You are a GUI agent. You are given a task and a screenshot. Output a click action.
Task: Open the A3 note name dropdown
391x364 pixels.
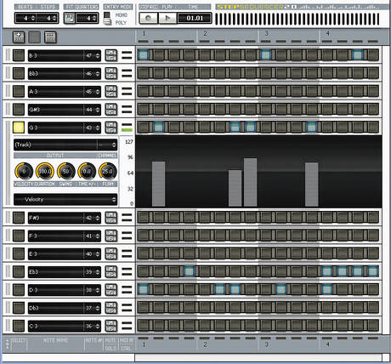[55, 92]
